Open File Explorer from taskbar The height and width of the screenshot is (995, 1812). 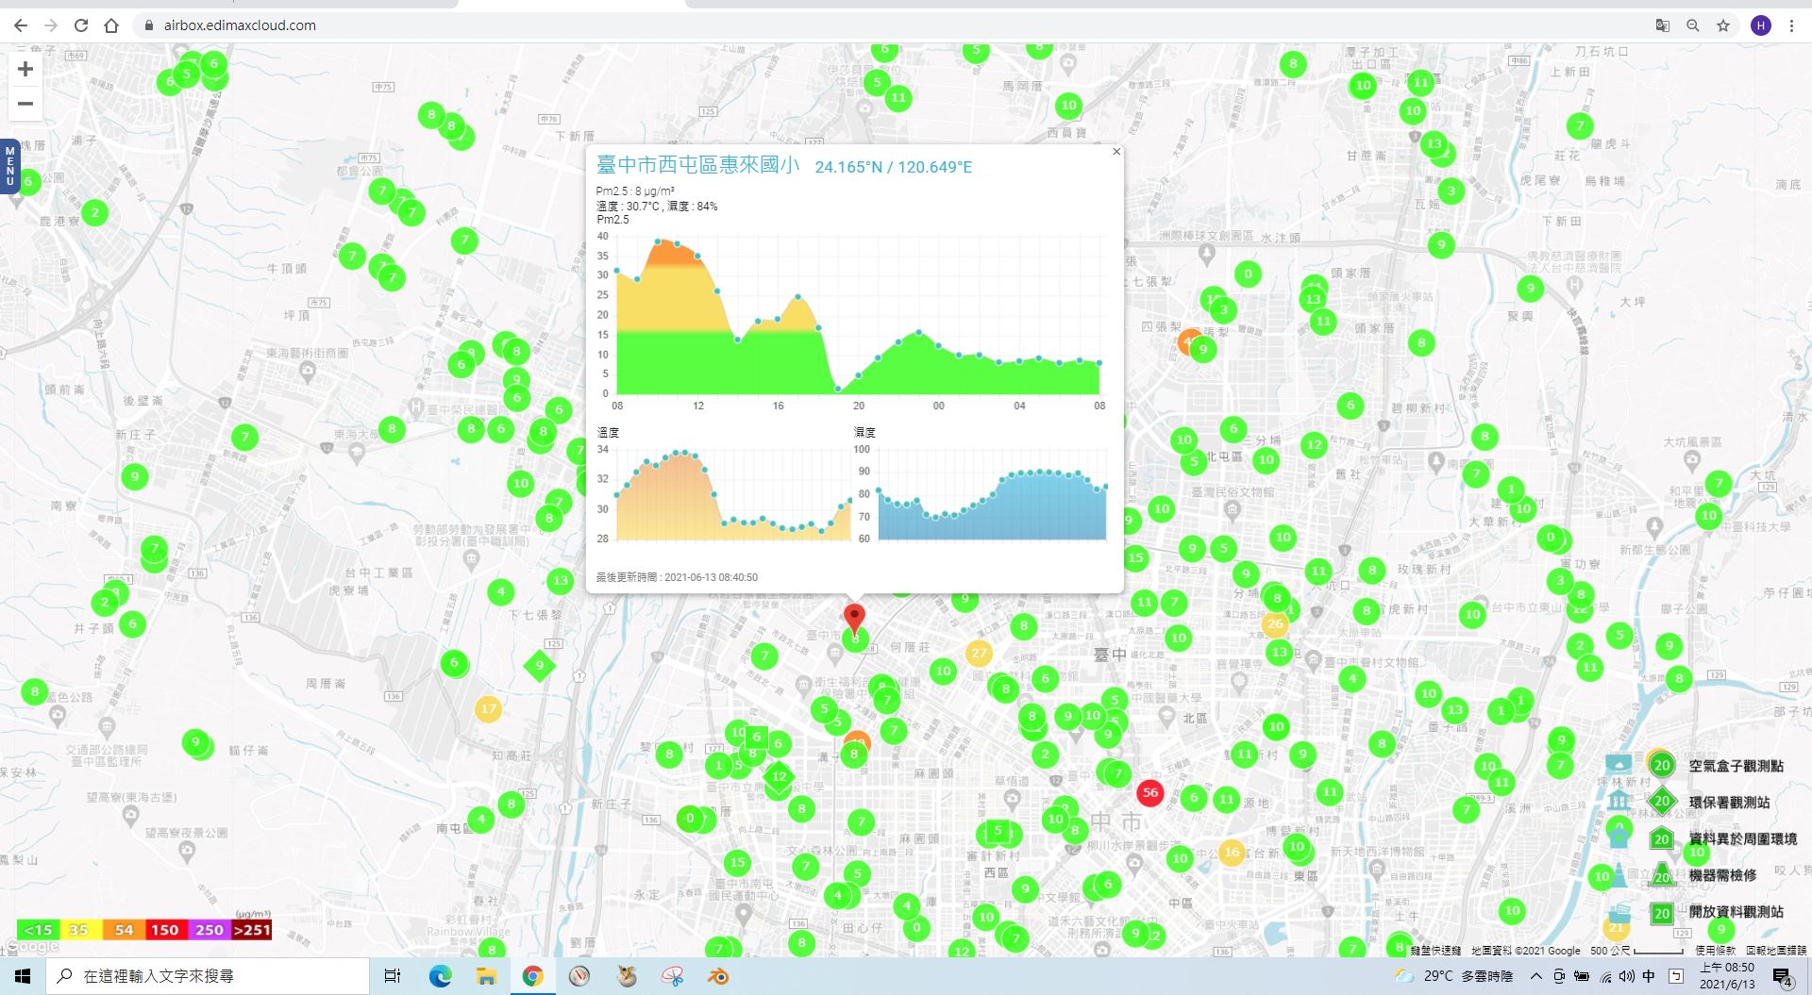coord(486,976)
